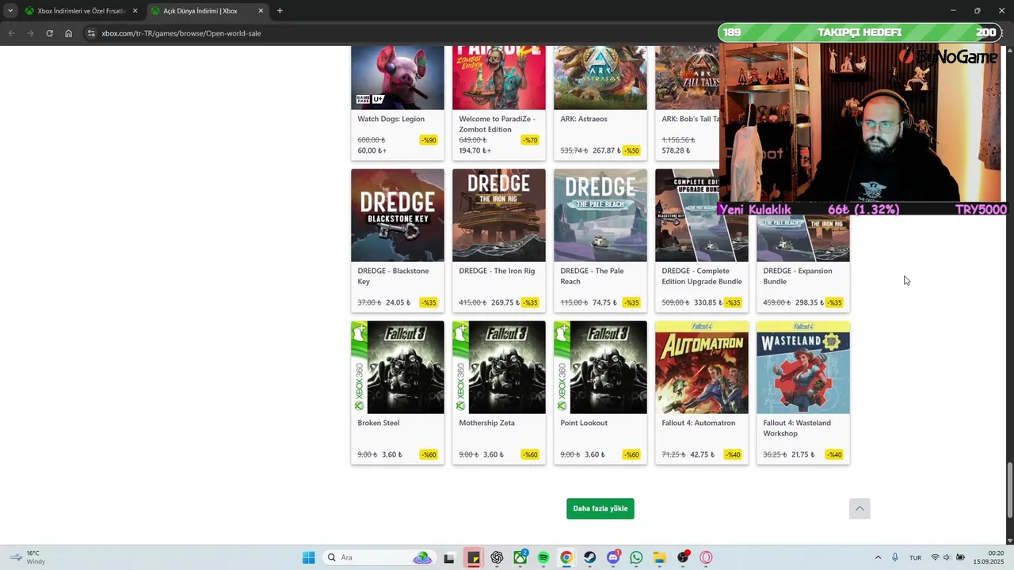This screenshot has width=1014, height=570.
Task: Click the Watch Dogs: Legion title
Action: coord(391,119)
